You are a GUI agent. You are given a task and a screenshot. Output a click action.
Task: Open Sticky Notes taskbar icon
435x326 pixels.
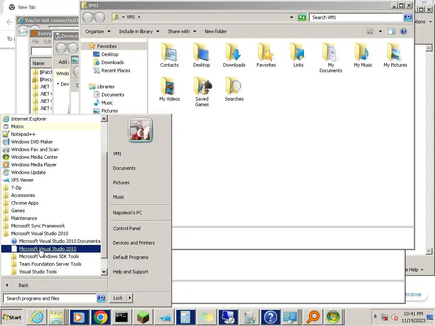coord(207,317)
